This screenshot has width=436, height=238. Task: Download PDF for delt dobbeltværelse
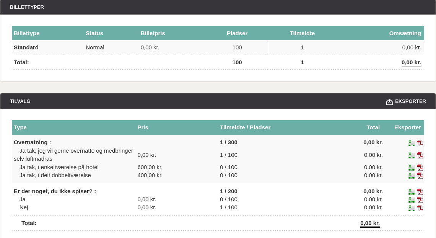click(420, 176)
